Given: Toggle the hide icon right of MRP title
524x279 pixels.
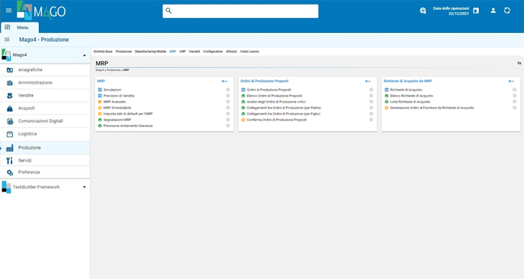Looking at the screenshot, I should pos(519,63).
